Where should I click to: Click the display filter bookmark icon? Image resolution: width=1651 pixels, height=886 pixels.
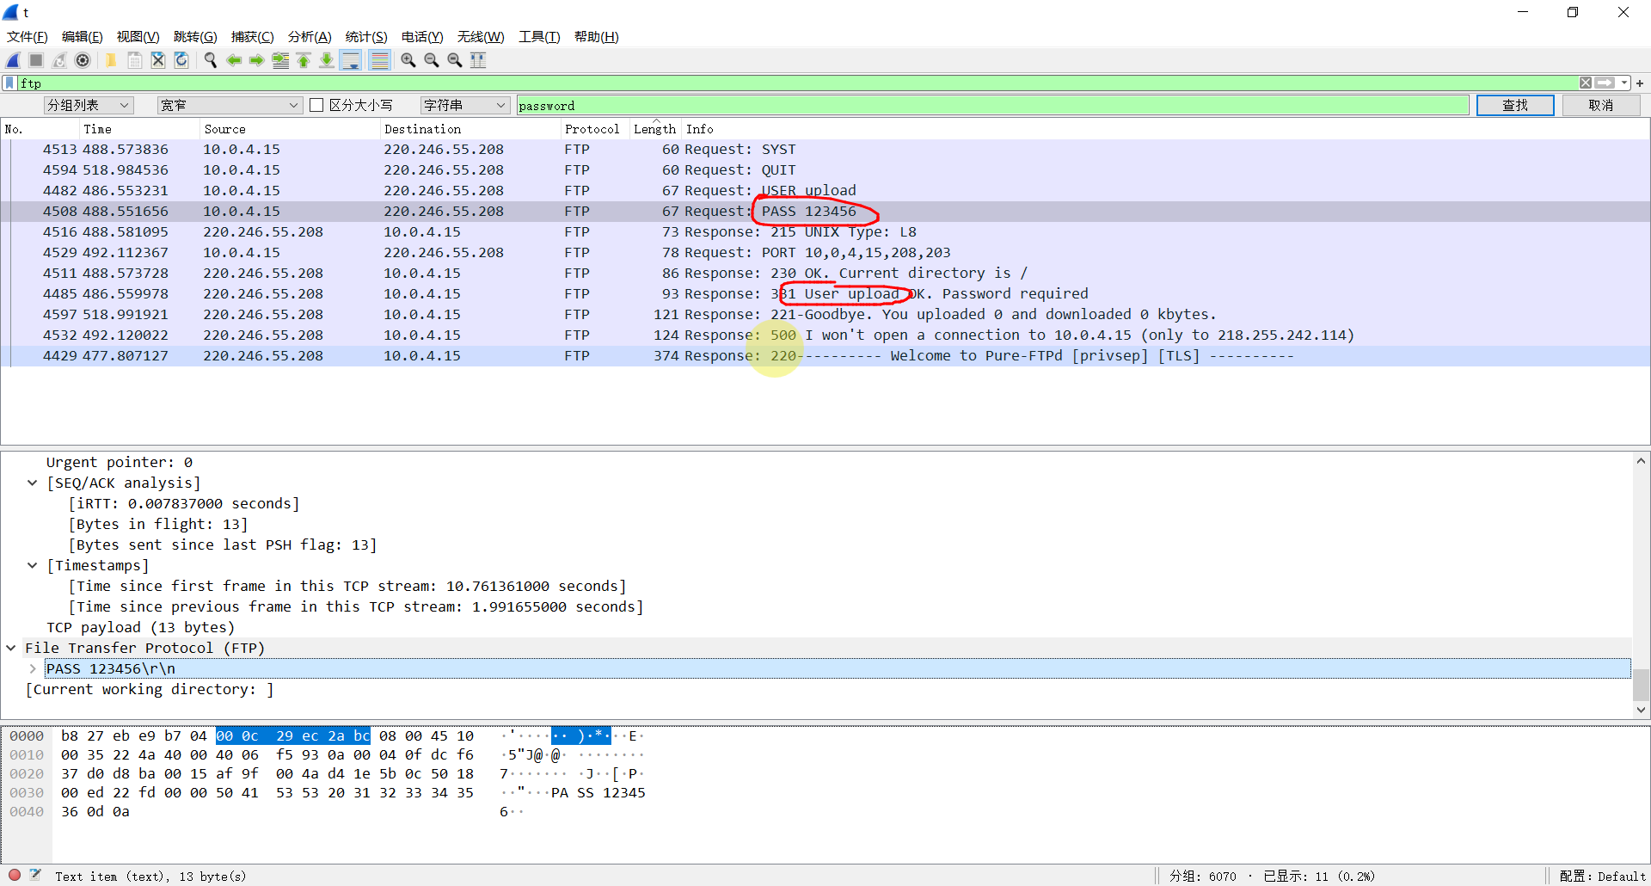(9, 83)
